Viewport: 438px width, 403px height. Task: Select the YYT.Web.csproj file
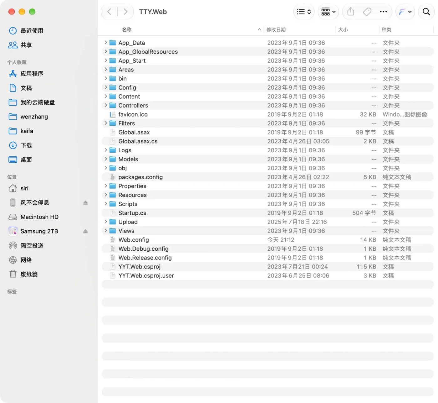268,267
